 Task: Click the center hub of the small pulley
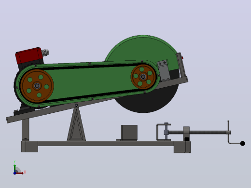click(143, 77)
